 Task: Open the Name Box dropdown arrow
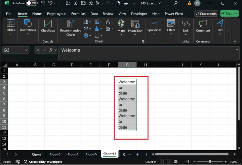pos(27,50)
